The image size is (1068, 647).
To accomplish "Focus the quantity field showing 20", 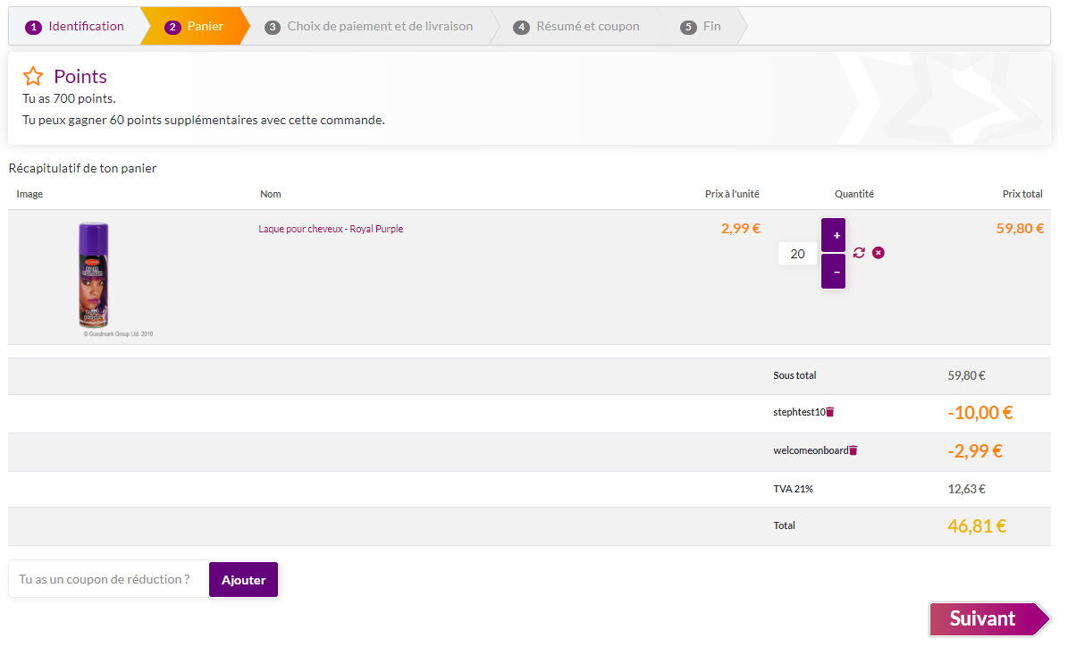I will click(x=797, y=254).
